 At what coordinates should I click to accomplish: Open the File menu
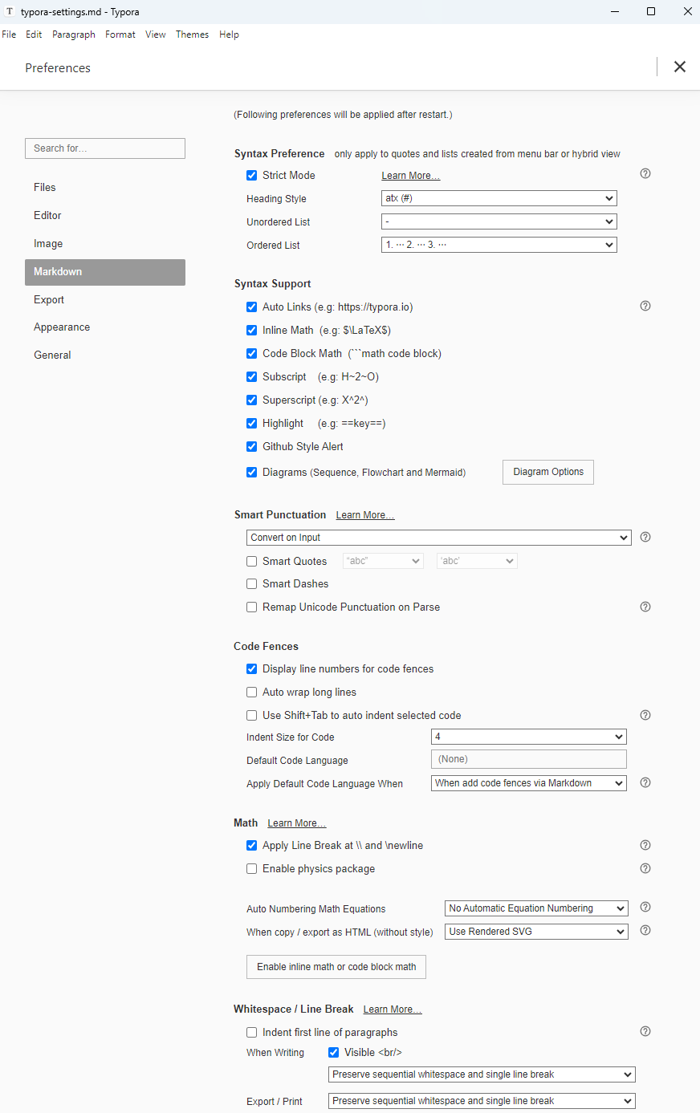click(x=9, y=35)
